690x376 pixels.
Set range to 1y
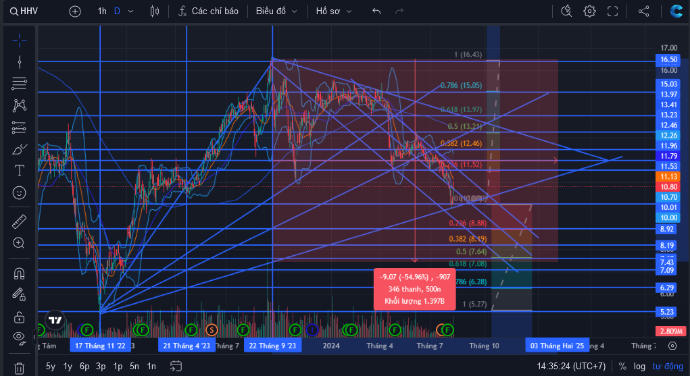[68, 367]
